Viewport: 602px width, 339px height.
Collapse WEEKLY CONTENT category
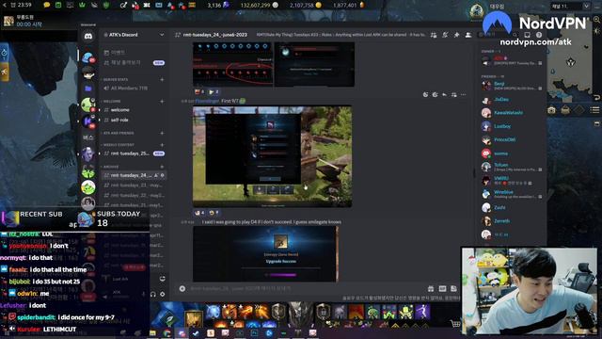(119, 145)
